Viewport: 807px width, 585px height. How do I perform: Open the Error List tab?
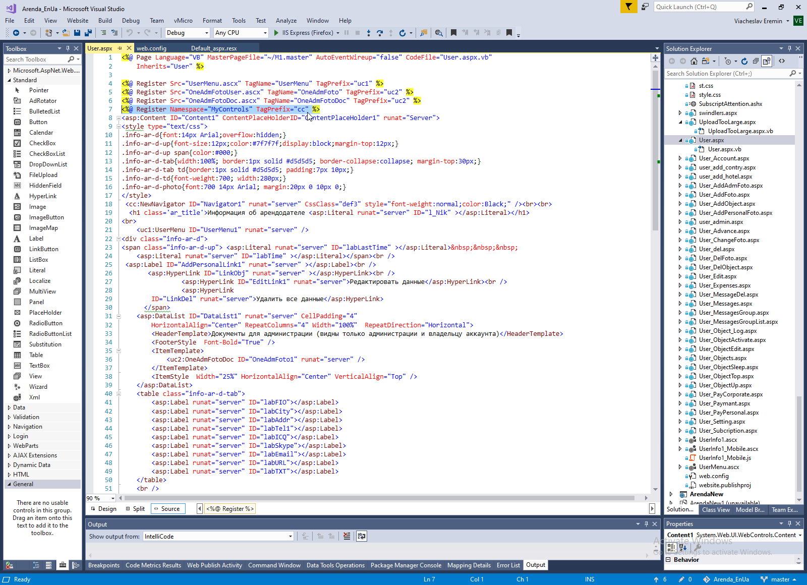[508, 565]
